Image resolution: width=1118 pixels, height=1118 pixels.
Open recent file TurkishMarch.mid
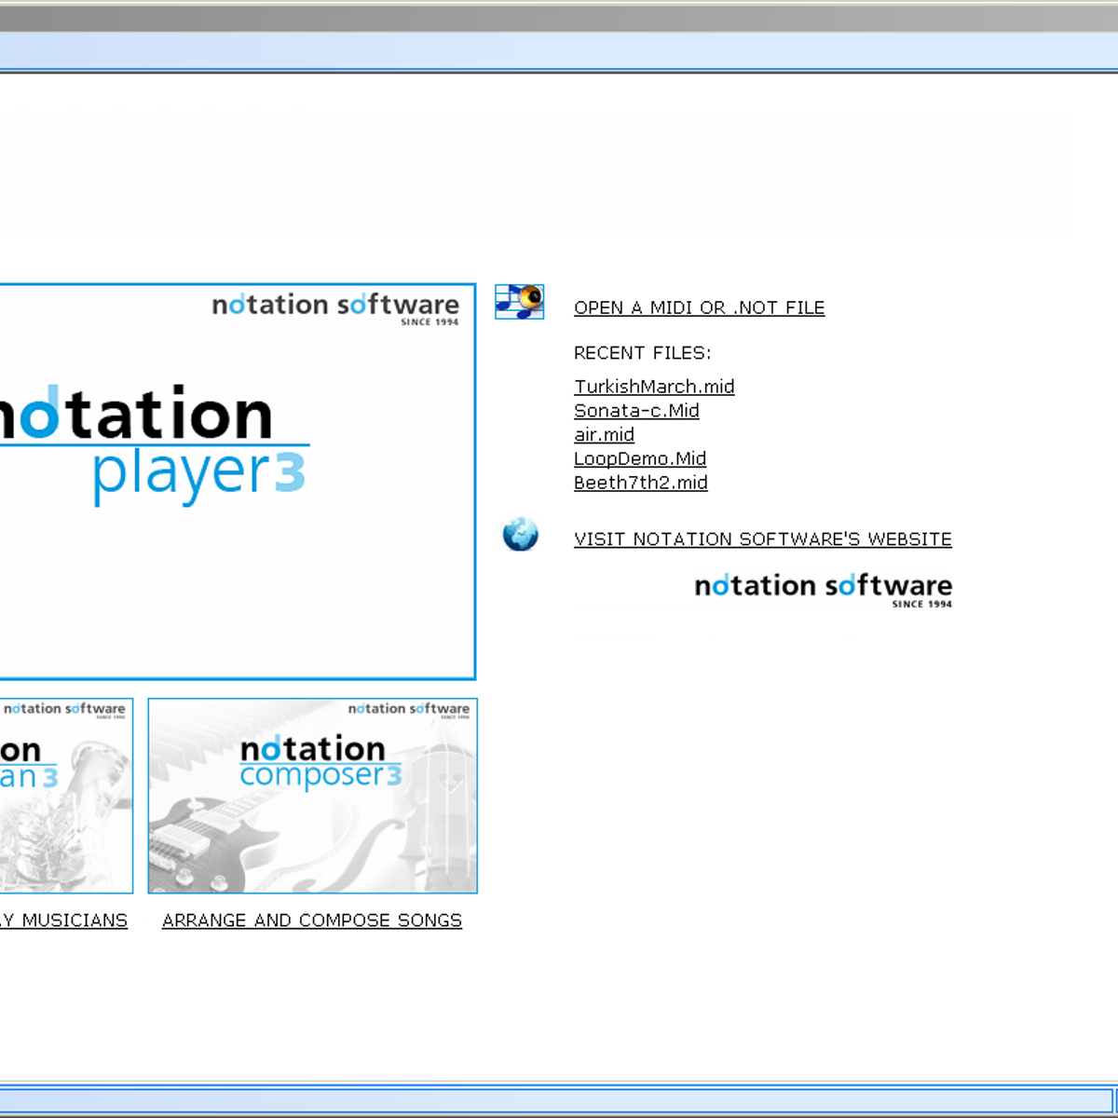pos(654,387)
